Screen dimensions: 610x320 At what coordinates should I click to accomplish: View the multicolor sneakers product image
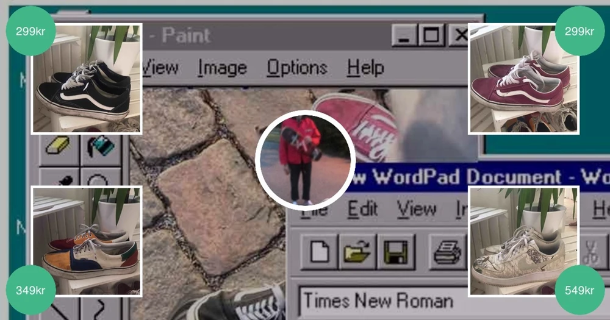87,241
